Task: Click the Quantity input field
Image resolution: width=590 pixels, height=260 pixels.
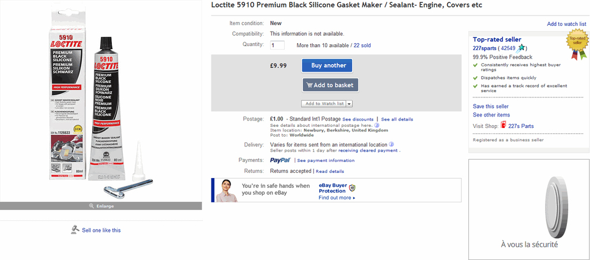Action: click(277, 45)
